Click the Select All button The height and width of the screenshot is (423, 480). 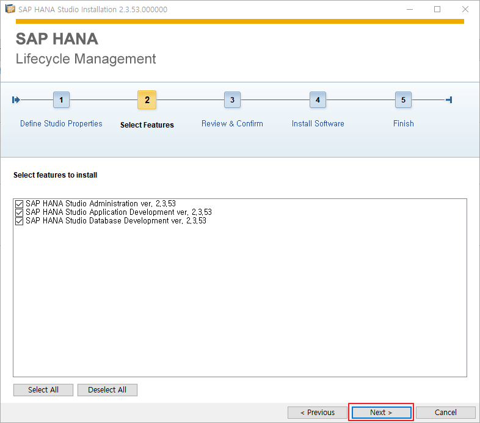click(43, 390)
